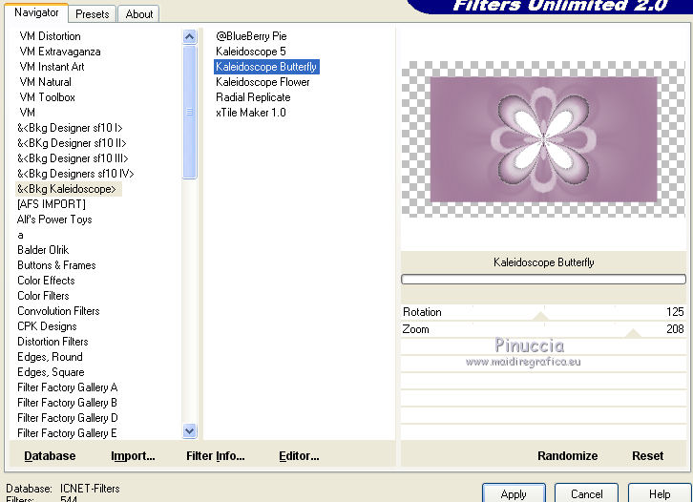Image resolution: width=693 pixels, height=502 pixels.
Task: Select &<Bkg Designer sf10 I> category
Action: point(70,128)
